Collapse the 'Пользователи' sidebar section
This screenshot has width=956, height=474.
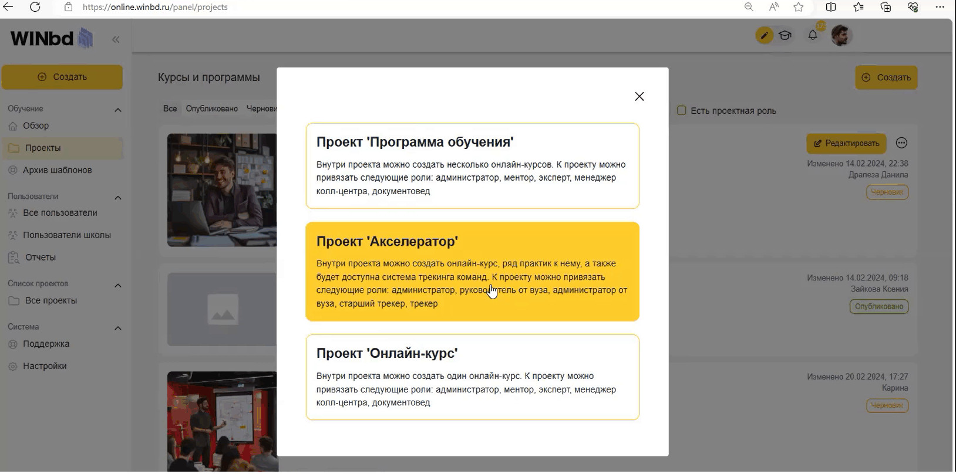tap(117, 198)
